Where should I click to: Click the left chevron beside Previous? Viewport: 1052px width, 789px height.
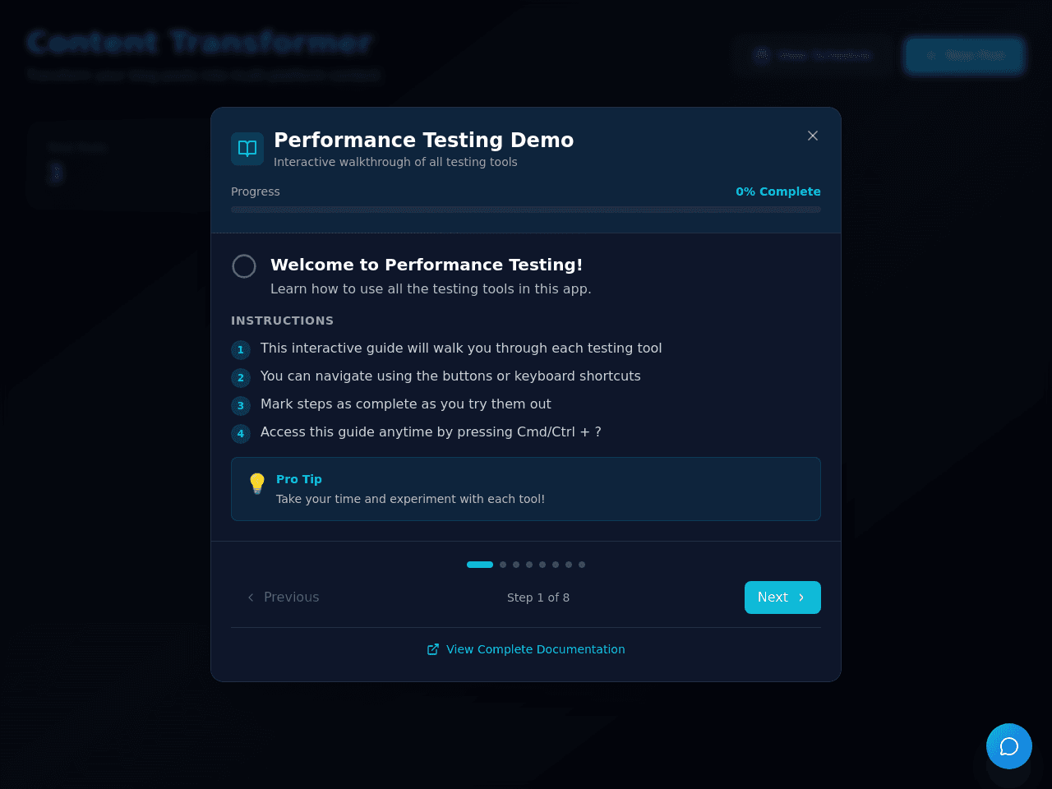click(x=251, y=598)
